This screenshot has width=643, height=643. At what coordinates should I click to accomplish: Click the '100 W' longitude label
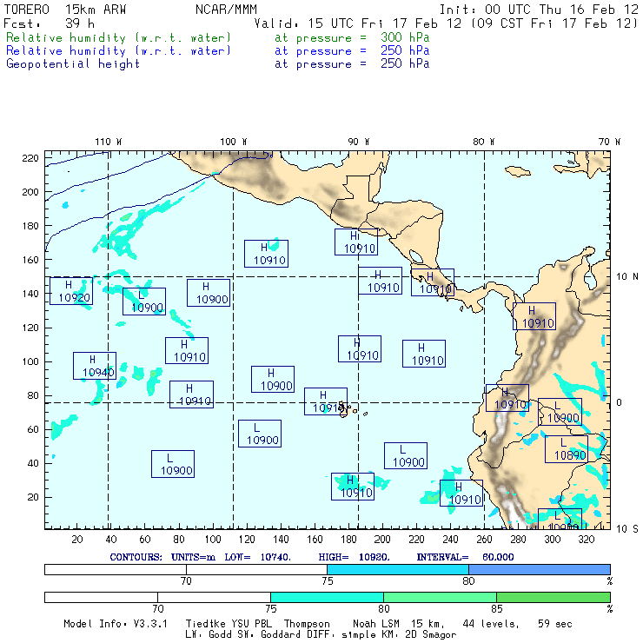pos(234,142)
